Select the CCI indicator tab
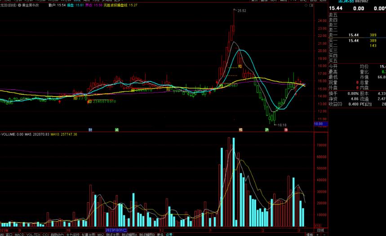The image size is (386, 236). point(45,235)
